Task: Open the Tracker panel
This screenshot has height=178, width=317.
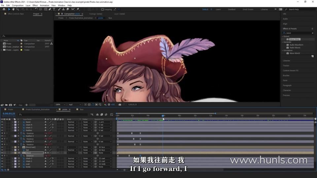Action: click(286, 66)
